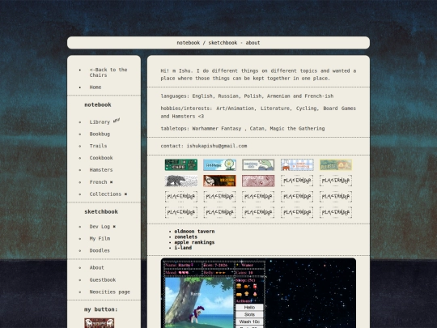Buy the sandwich bread shop item
The width and height of the screenshot is (437, 328).
(239, 294)
